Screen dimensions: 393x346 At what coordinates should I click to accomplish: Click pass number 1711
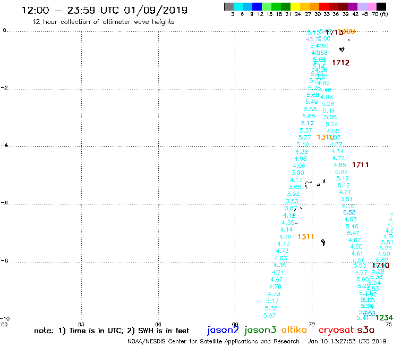(x=361, y=165)
